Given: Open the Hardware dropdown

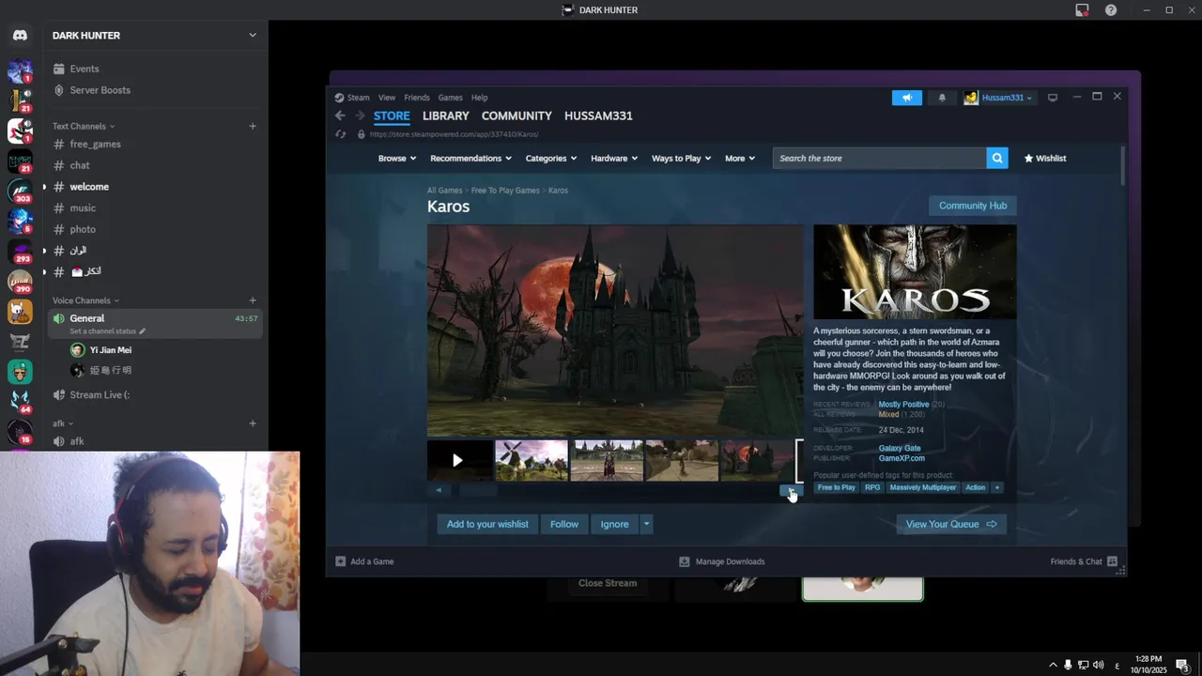Looking at the screenshot, I should point(614,158).
